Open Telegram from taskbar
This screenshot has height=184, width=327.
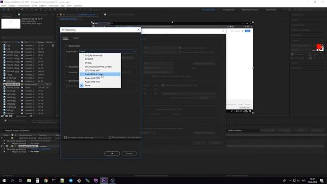[x=71, y=180]
